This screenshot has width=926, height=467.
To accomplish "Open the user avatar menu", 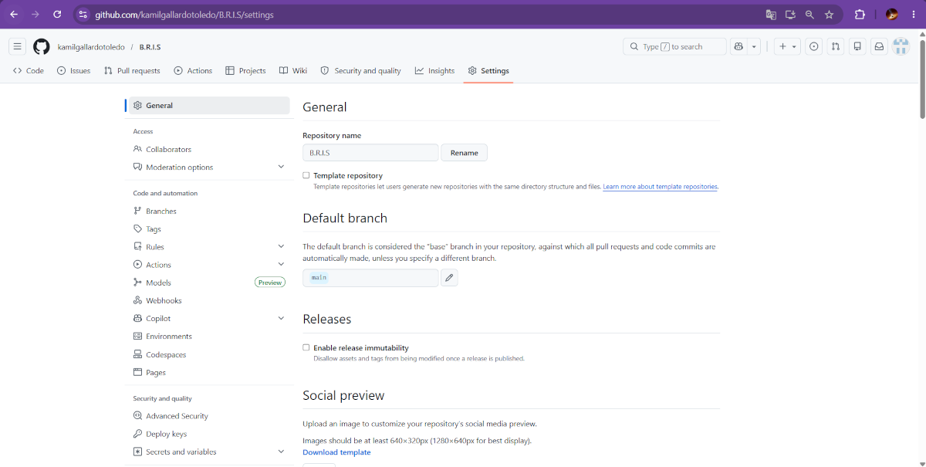I will 901,47.
